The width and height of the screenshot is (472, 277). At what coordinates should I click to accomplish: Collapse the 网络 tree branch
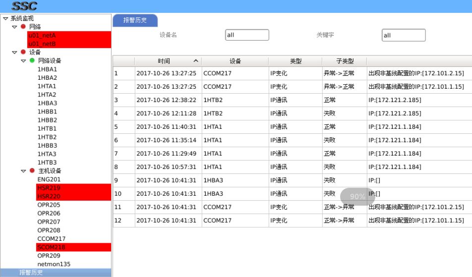[14, 27]
